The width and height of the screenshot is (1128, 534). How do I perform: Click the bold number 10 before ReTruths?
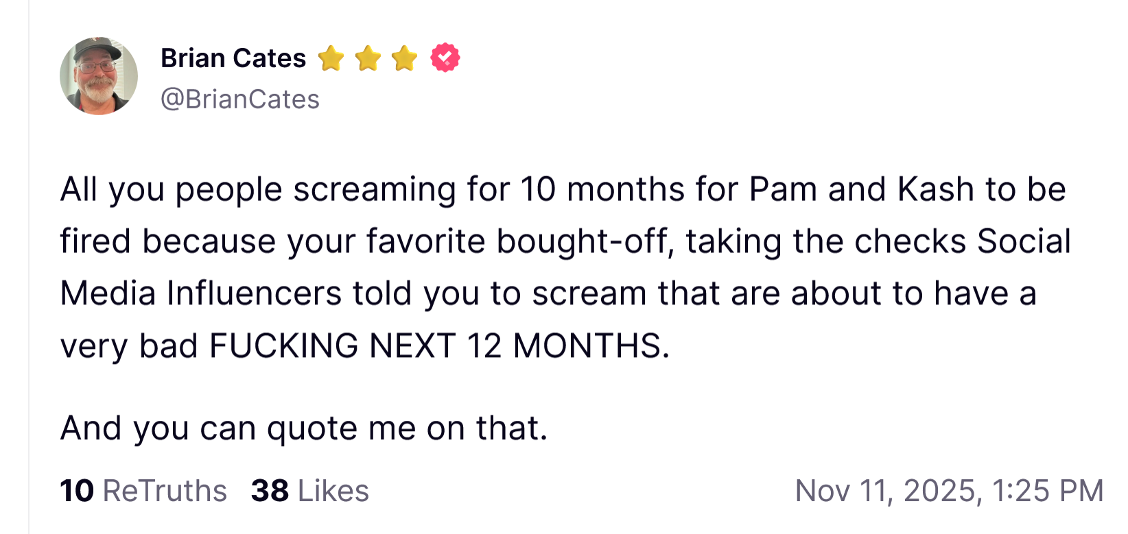(x=76, y=491)
